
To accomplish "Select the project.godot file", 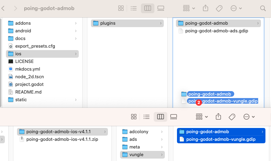I will [29, 84].
